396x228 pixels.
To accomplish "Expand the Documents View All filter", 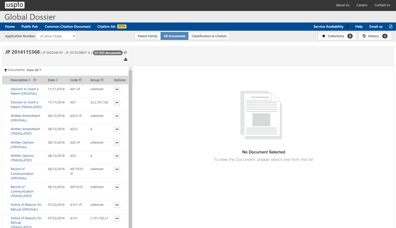I will coord(34,70).
